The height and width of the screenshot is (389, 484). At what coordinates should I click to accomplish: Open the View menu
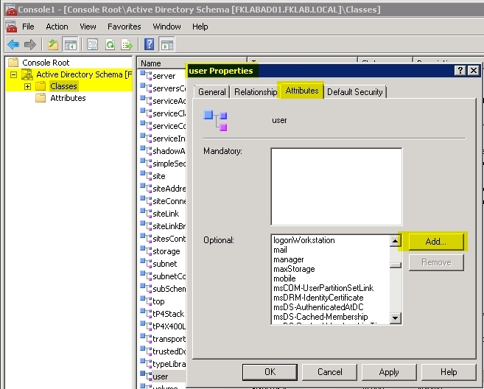point(88,27)
